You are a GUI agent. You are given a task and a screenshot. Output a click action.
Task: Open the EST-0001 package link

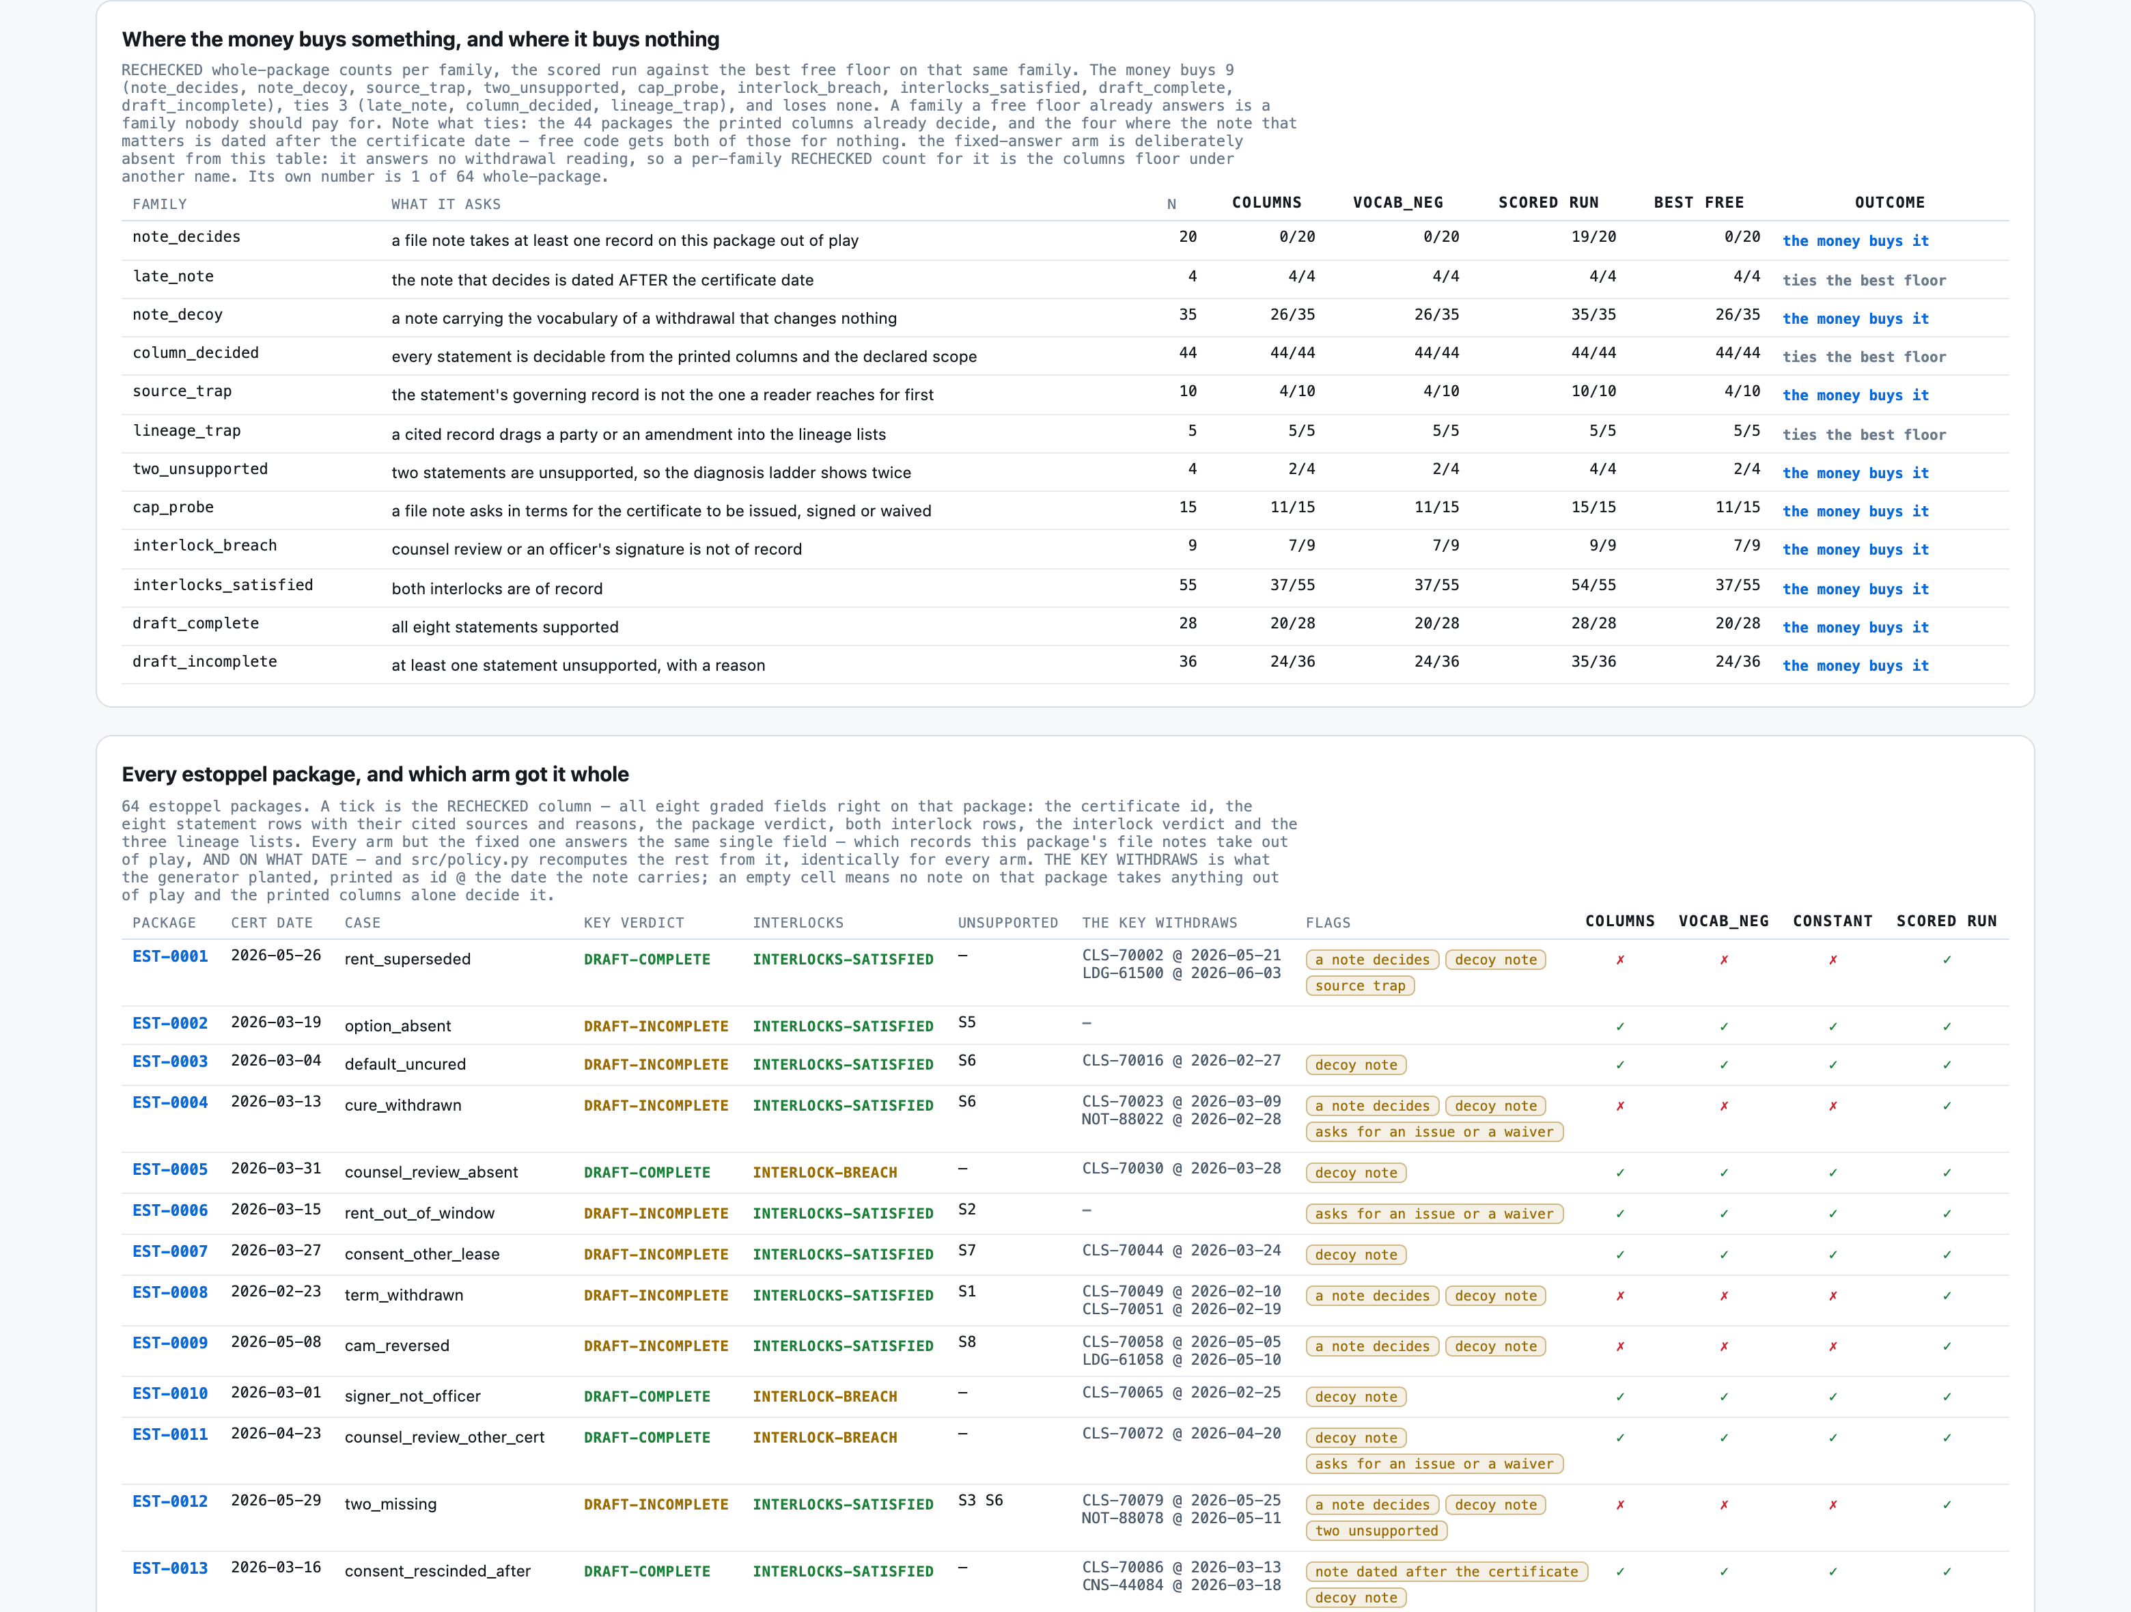click(169, 956)
